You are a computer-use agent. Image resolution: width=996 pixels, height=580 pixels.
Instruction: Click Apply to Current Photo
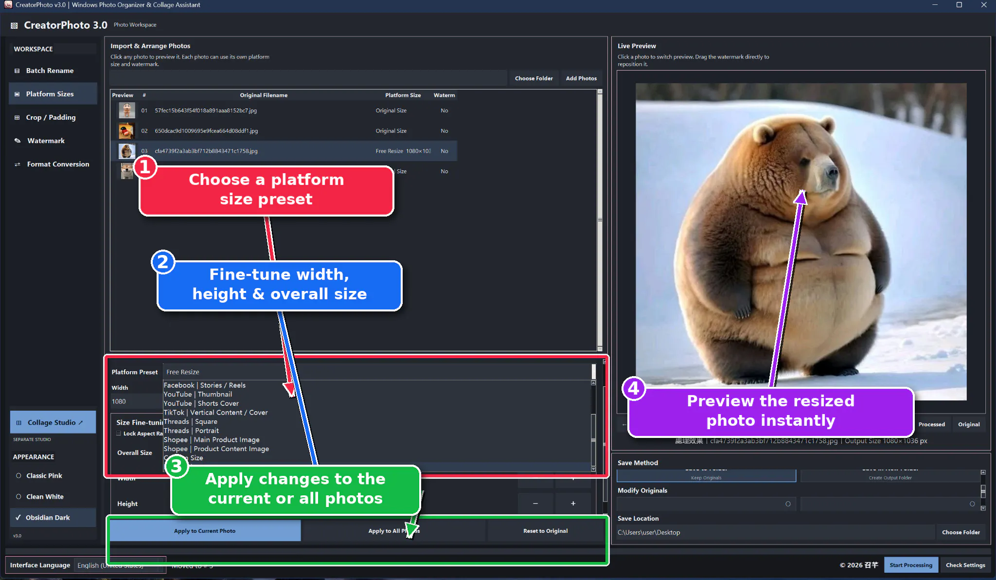point(205,531)
